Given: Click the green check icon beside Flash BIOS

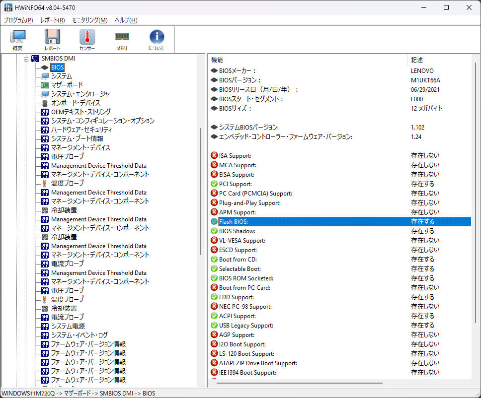Looking at the screenshot, I should [214, 221].
